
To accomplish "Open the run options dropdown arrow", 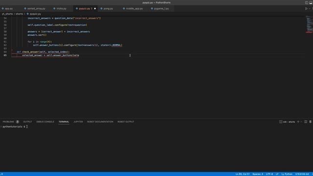I will 310,9.
